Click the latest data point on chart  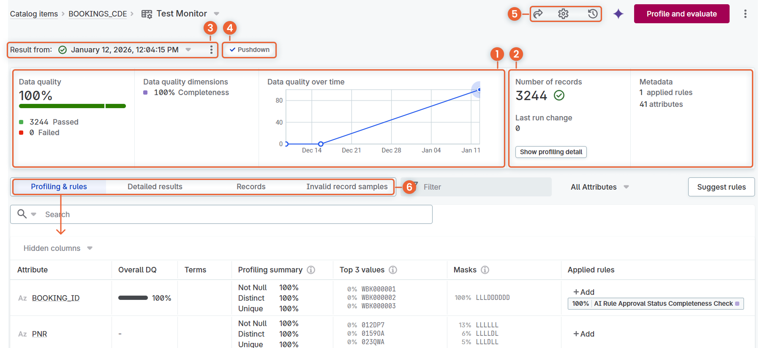(479, 90)
